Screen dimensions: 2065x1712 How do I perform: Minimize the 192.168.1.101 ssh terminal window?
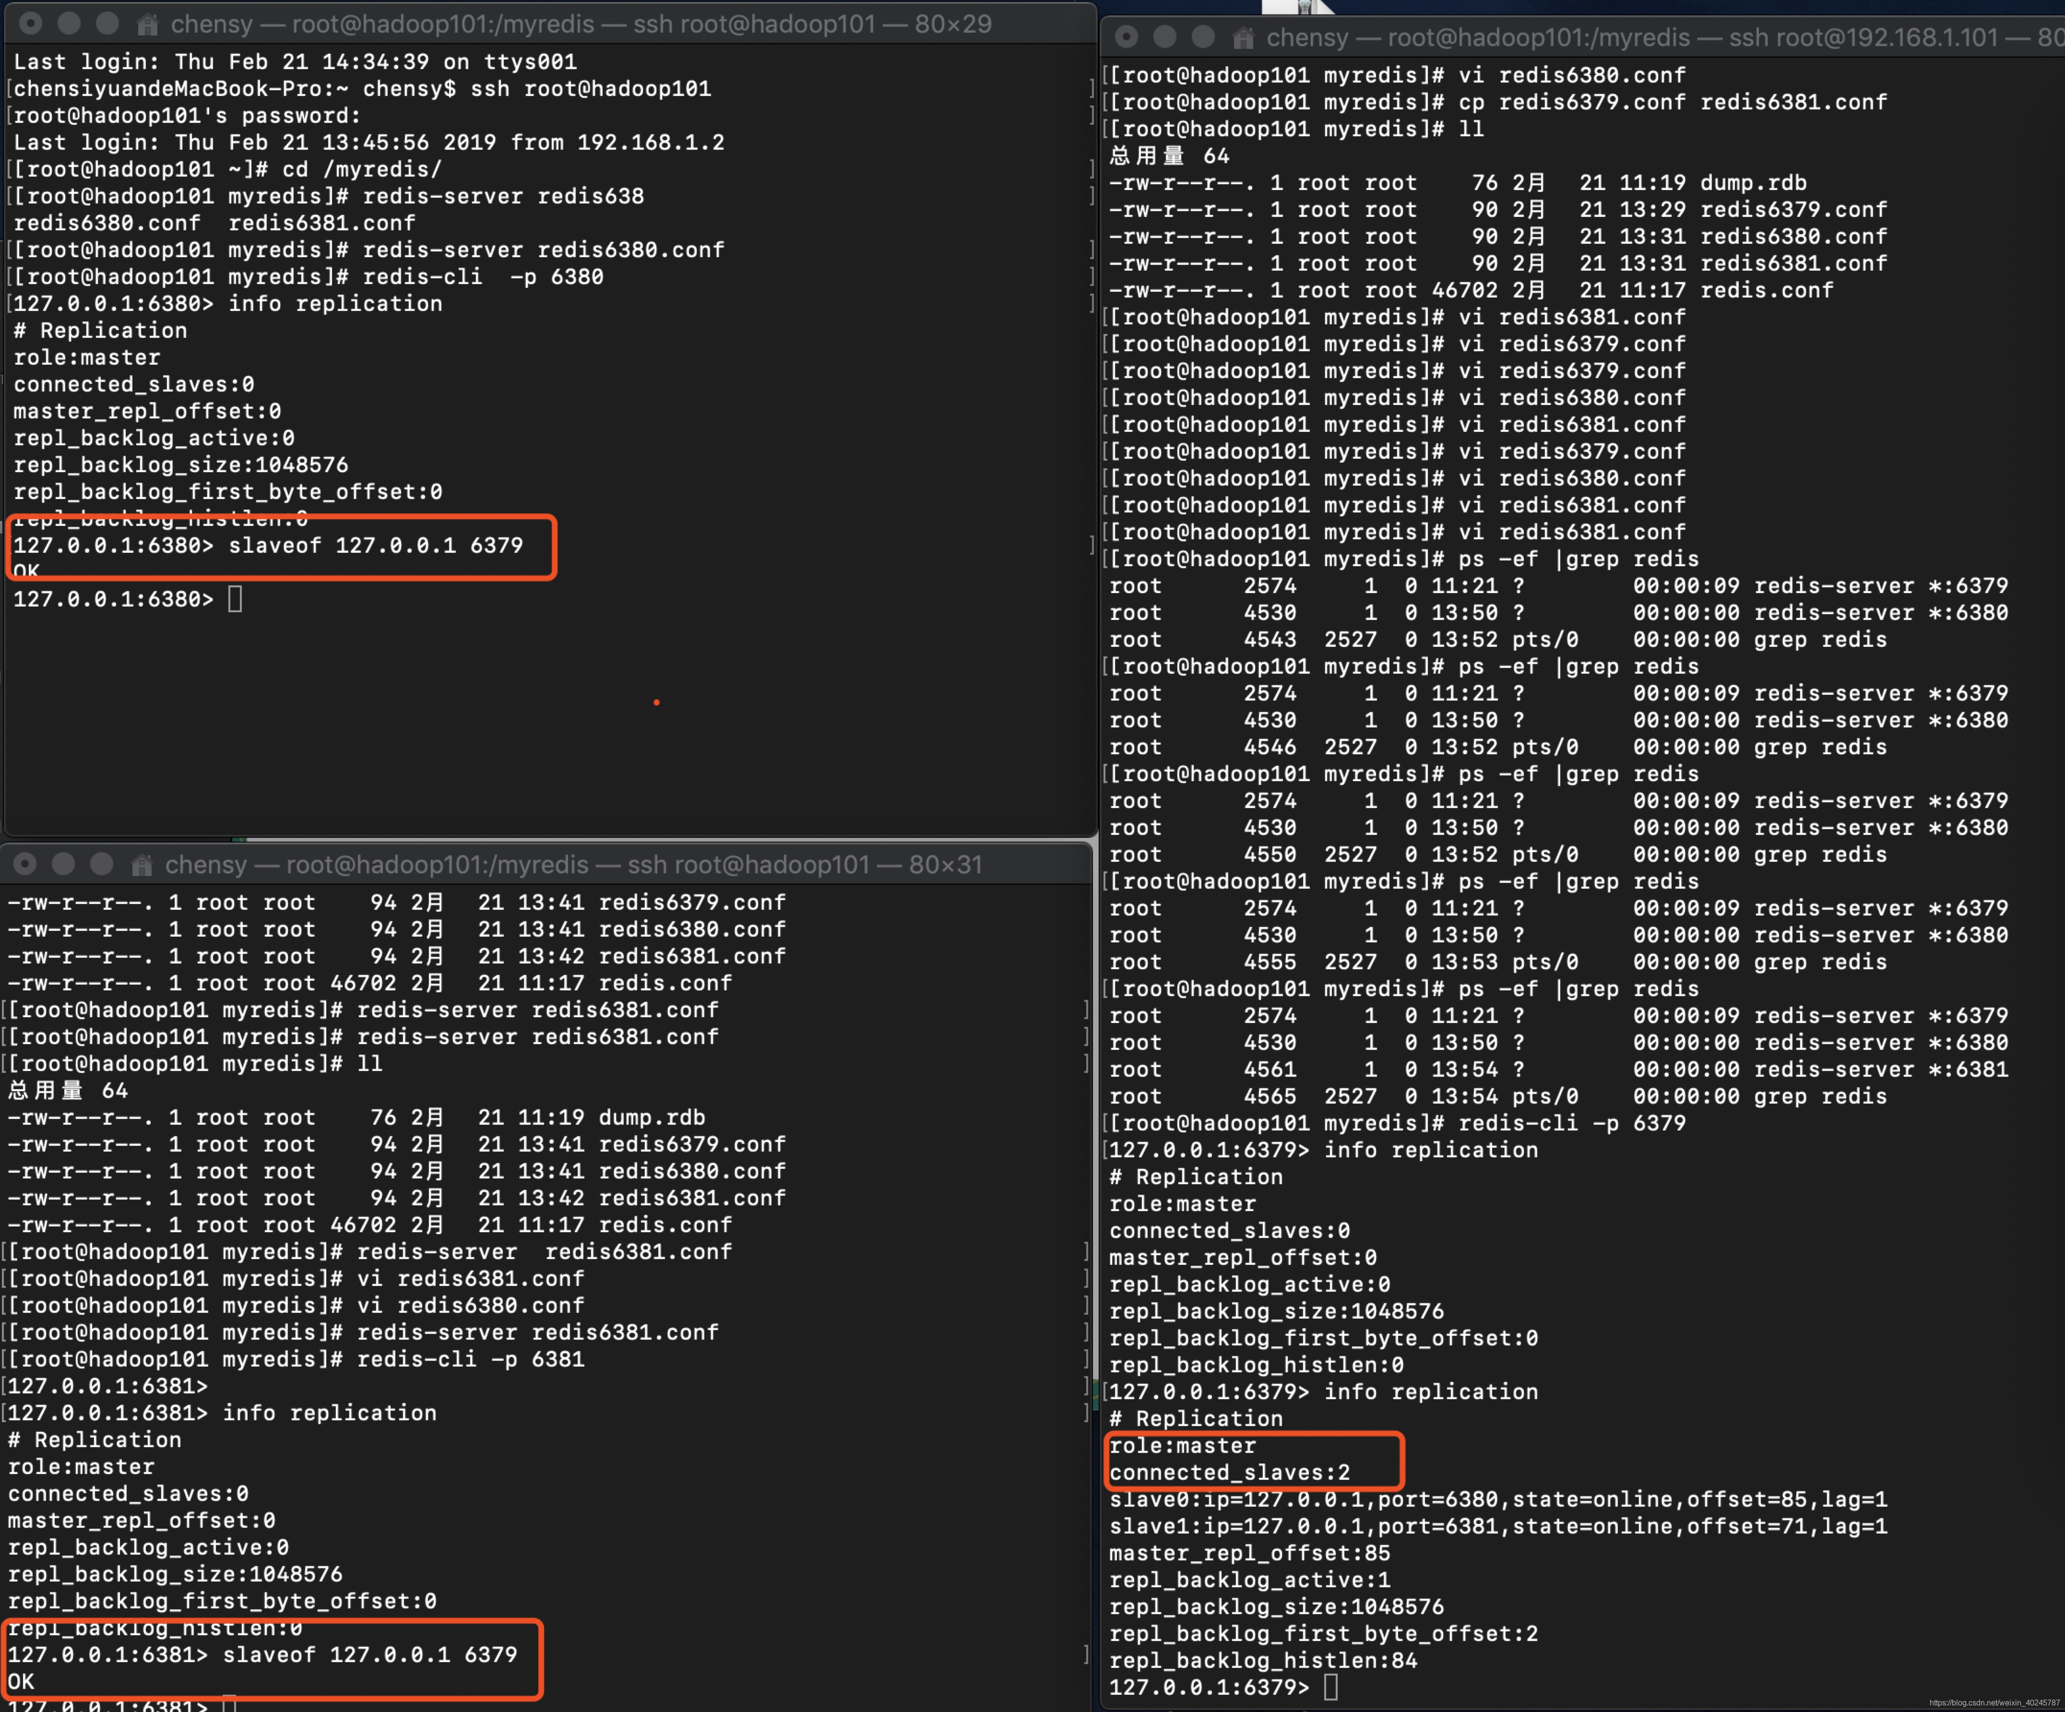pos(1165,37)
